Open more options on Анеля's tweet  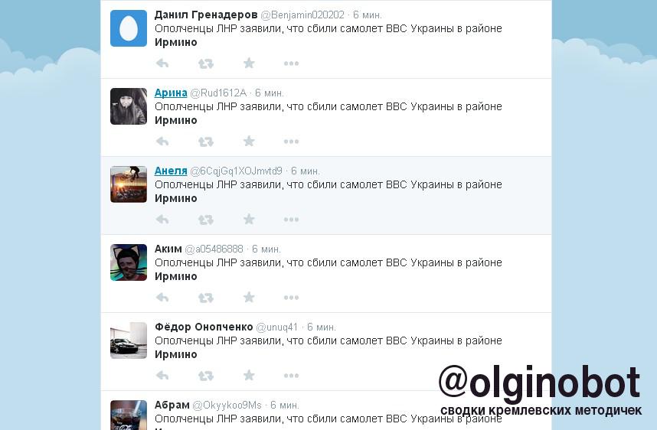tap(291, 220)
